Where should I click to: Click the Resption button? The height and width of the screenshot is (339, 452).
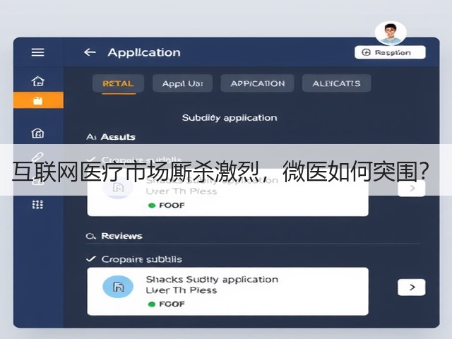click(390, 52)
